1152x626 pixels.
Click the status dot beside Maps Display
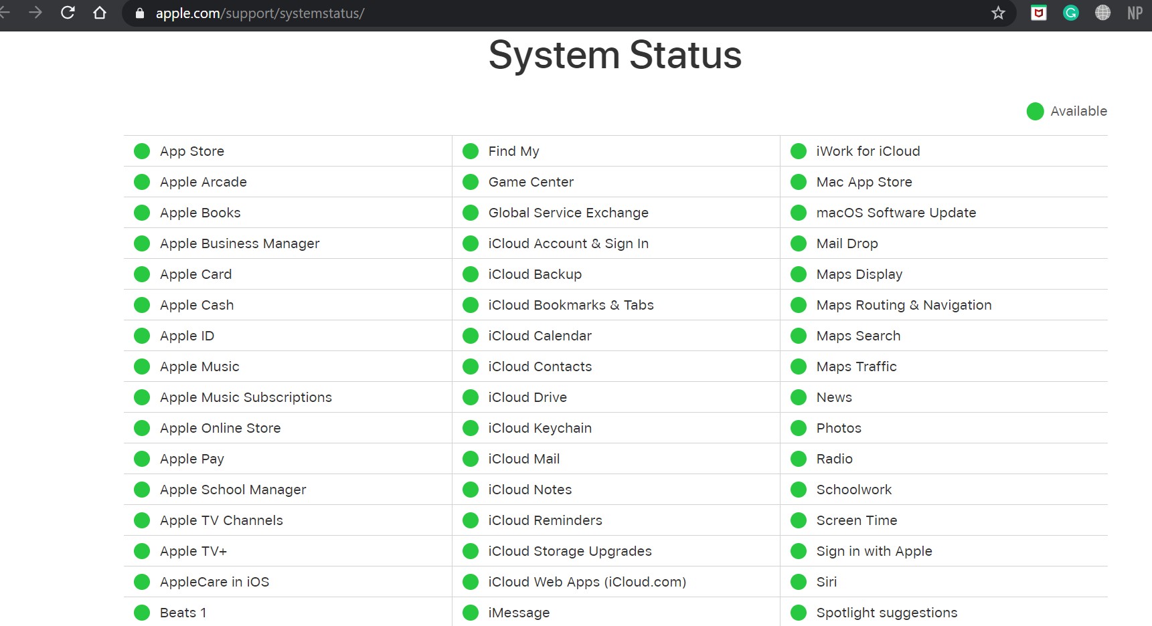click(x=799, y=274)
